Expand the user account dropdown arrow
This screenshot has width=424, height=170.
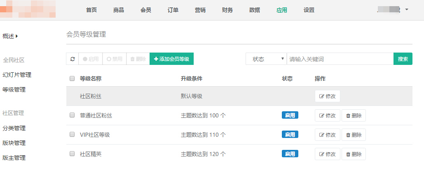point(407,9)
